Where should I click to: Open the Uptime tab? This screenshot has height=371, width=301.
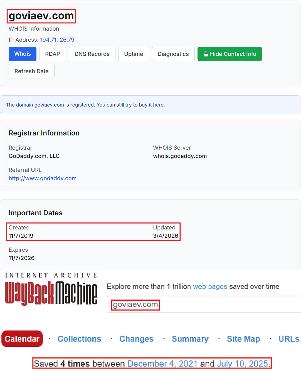134,54
